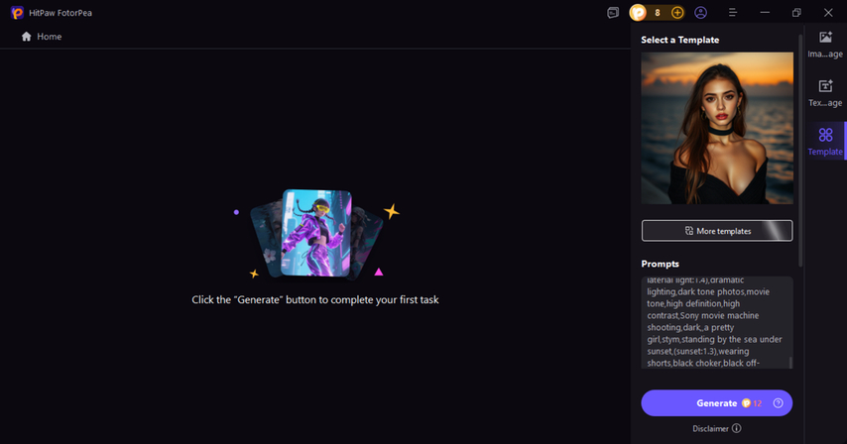Open the Home icon
Screen dimensions: 847x444
pos(26,36)
